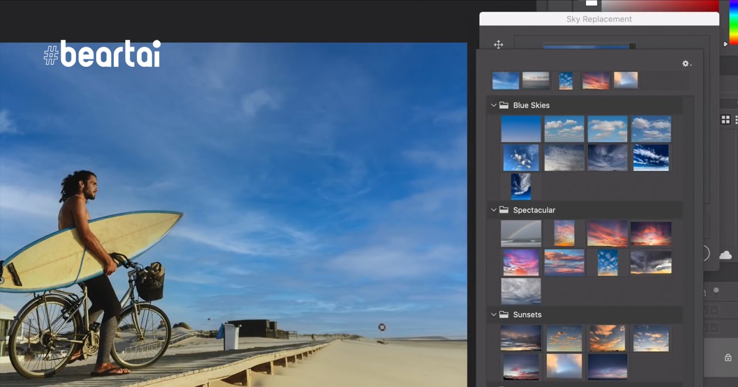
Task: Click the red color picker field
Action: [x=660, y=6]
